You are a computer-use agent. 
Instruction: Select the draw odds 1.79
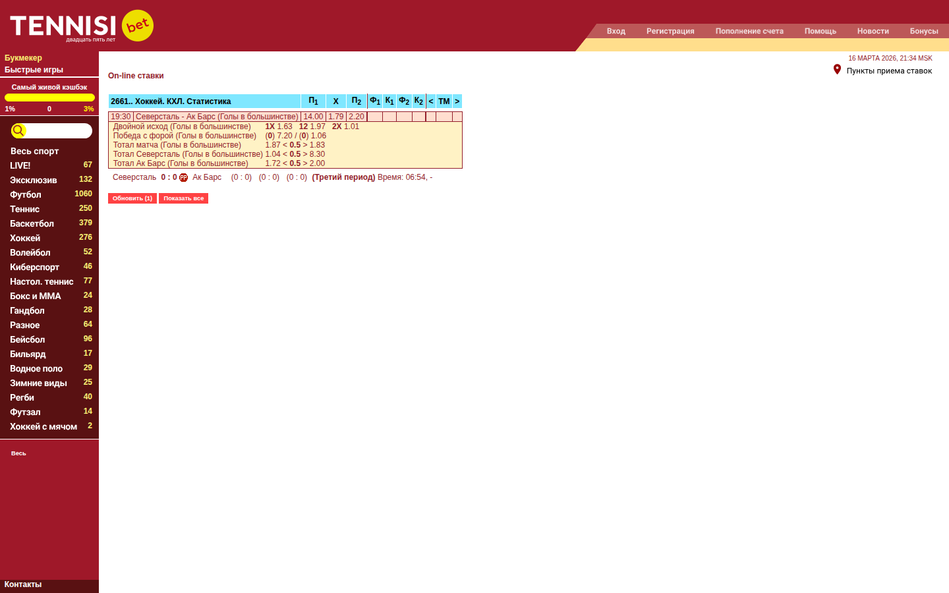(x=335, y=117)
